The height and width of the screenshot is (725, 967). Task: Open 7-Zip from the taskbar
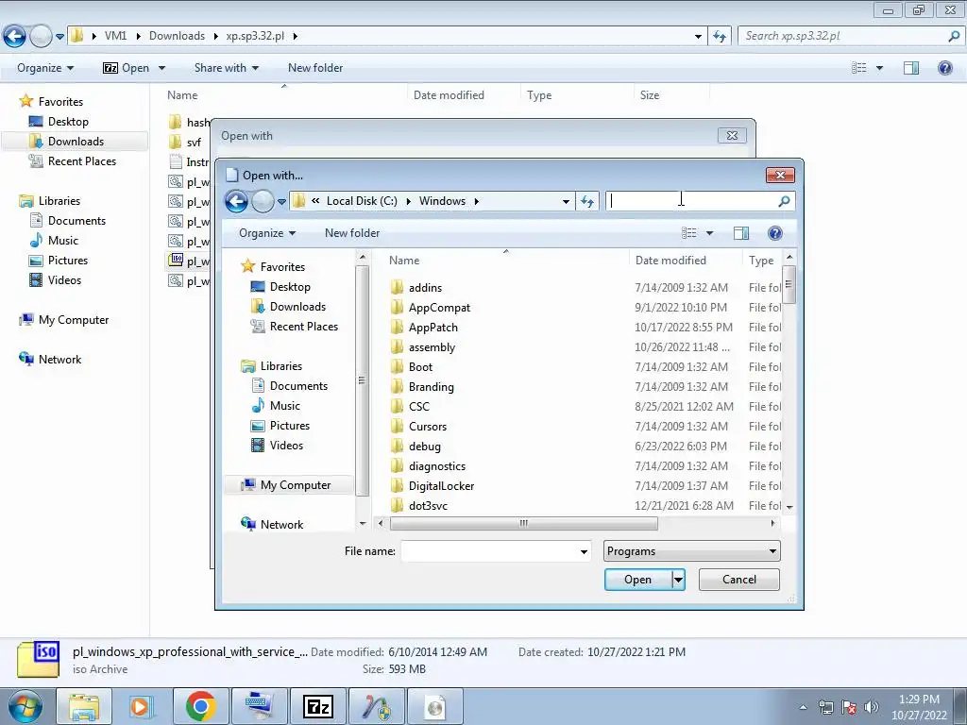point(317,706)
